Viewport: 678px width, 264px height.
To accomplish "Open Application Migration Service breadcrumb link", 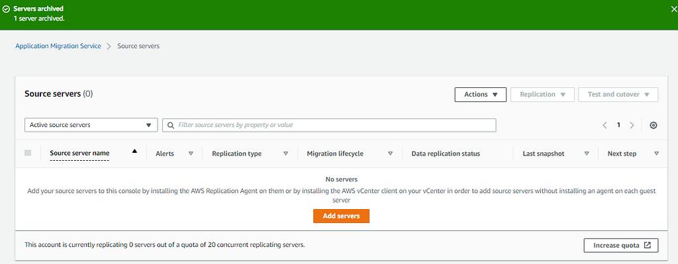I will coord(58,46).
